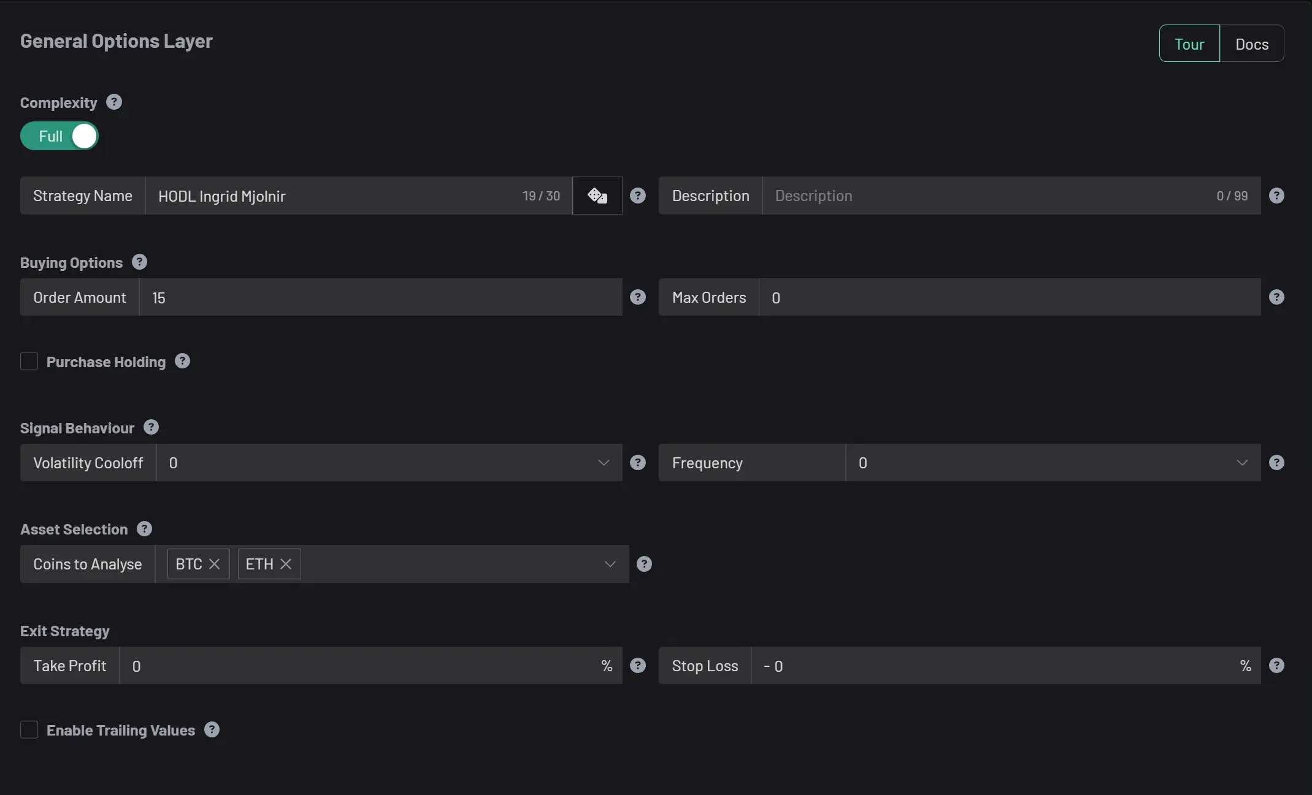Viewport: 1312px width, 795px height.
Task: Click into the Description input field
Action: [x=1011, y=196]
